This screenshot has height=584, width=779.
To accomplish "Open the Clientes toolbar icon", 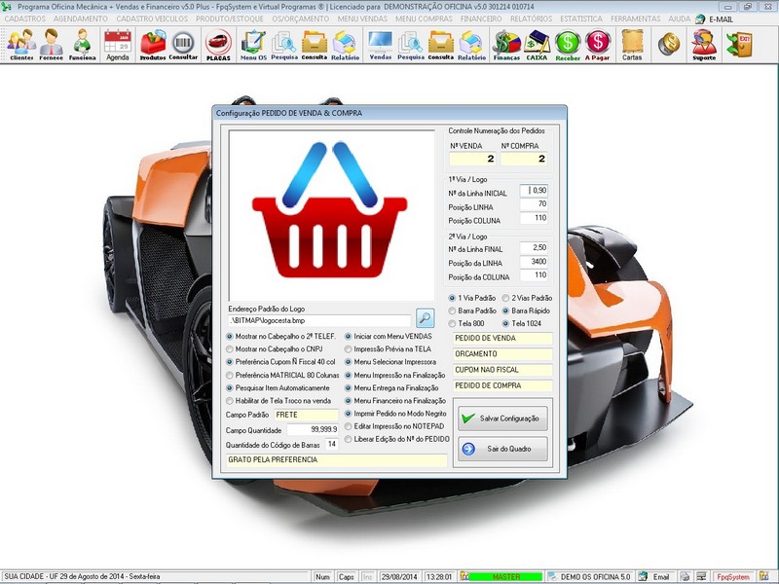I will pos(21,44).
